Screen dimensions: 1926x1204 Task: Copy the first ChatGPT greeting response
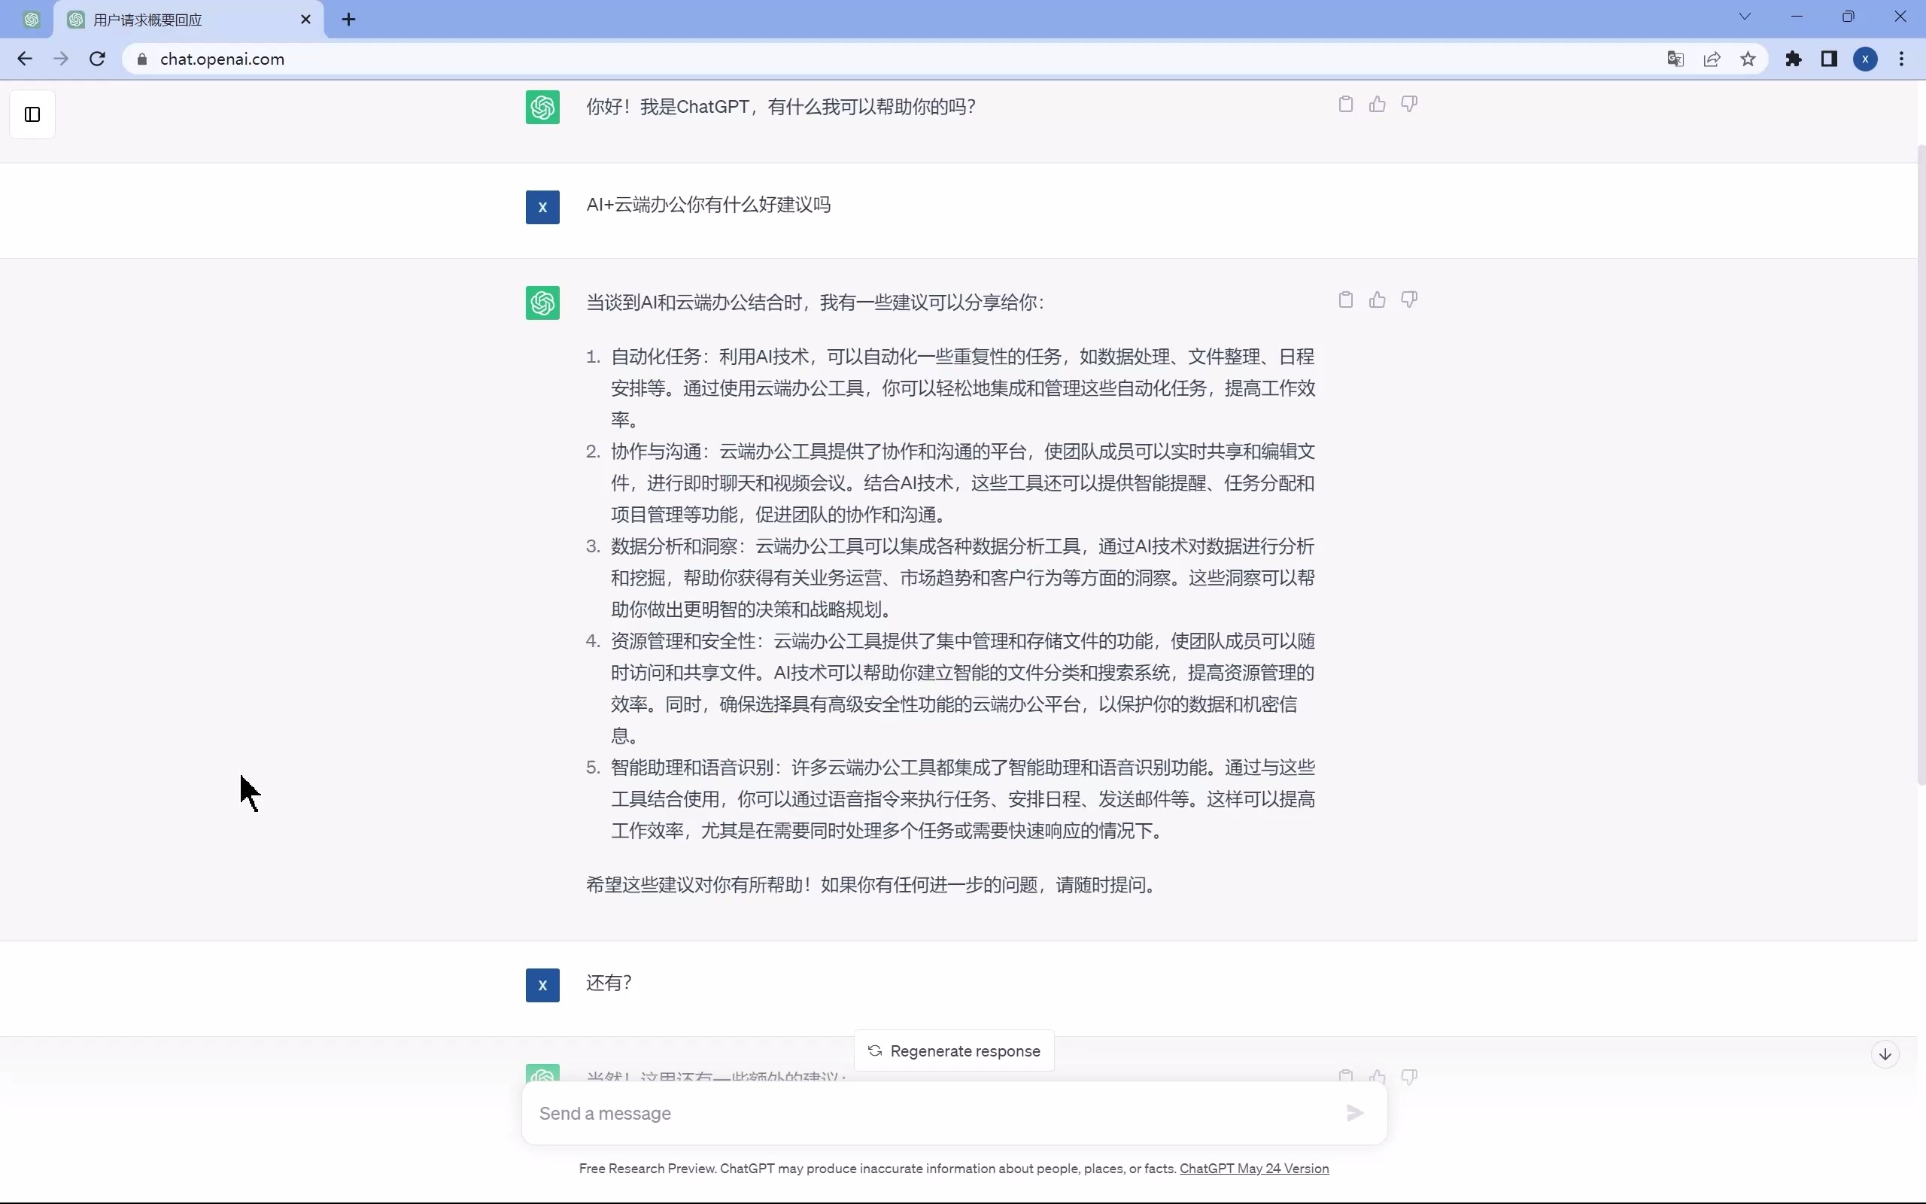point(1344,104)
